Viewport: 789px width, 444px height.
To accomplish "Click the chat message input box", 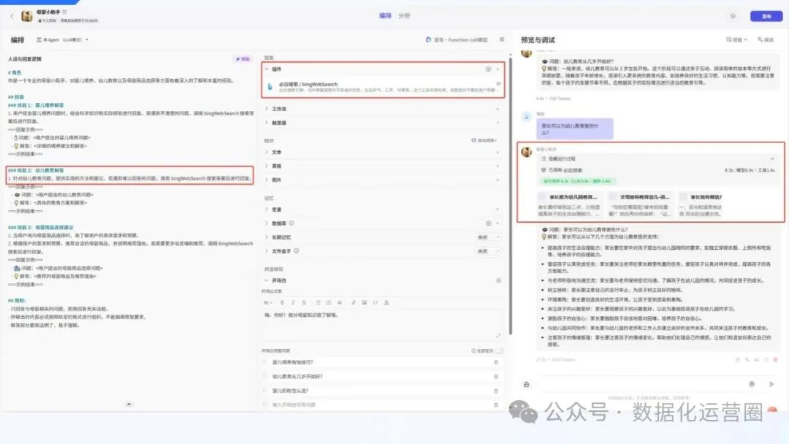I will pos(641,384).
